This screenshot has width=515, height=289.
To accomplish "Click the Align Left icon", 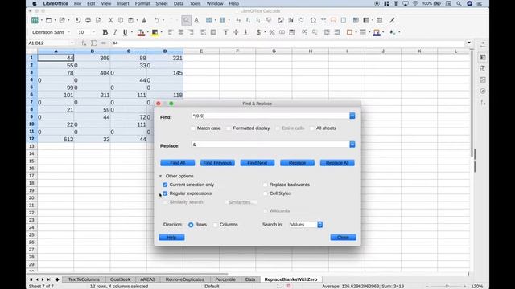I will (x=171, y=32).
